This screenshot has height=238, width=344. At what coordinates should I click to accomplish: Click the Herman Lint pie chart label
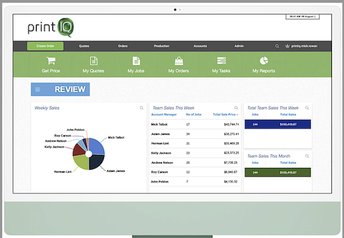point(62,171)
